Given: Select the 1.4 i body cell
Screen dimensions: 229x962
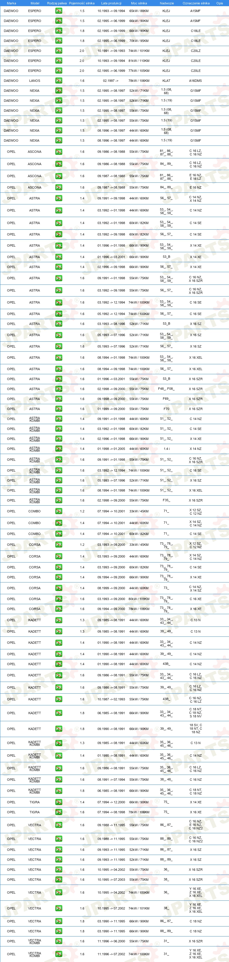Looking at the screenshot, I should point(166,449).
